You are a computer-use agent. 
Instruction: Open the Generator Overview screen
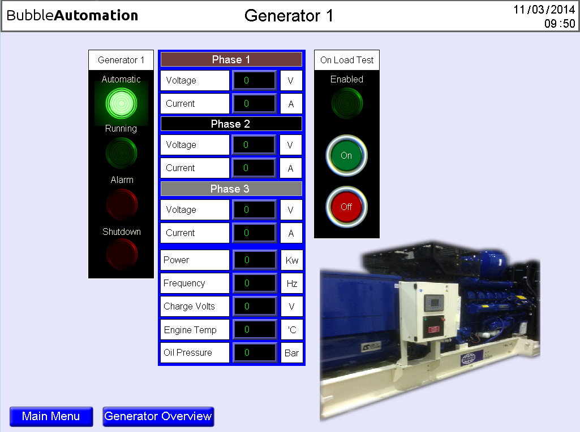[158, 417]
